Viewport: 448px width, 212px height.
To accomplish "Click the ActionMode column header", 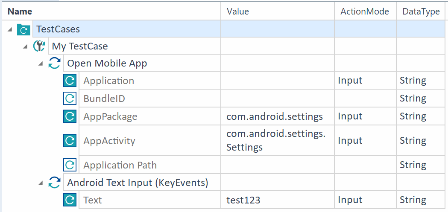I will (x=365, y=12).
